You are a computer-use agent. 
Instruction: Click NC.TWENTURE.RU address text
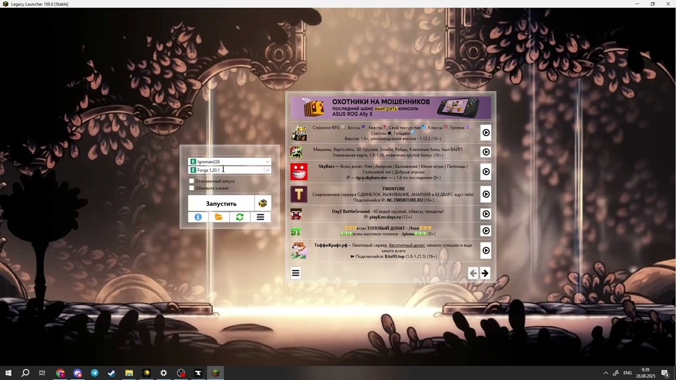pyautogui.click(x=405, y=200)
